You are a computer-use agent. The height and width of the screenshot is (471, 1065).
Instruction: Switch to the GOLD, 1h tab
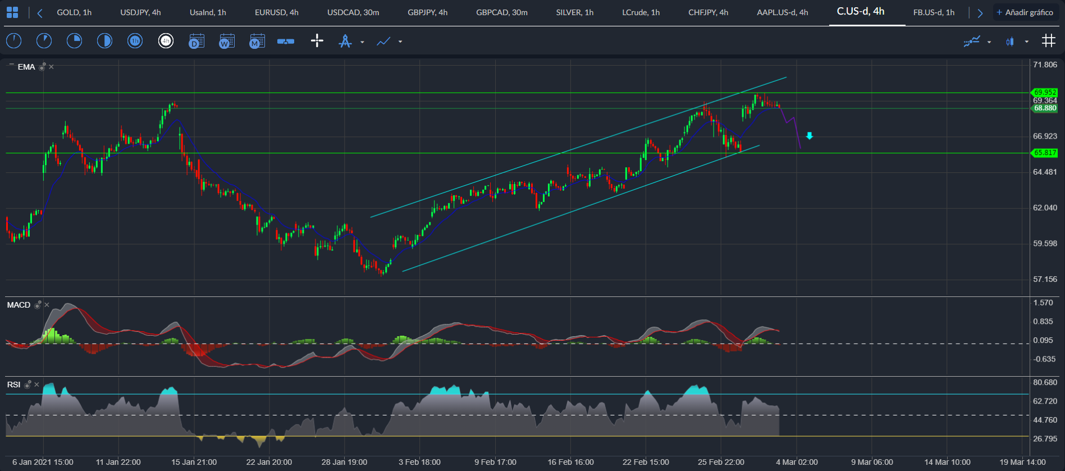point(74,12)
